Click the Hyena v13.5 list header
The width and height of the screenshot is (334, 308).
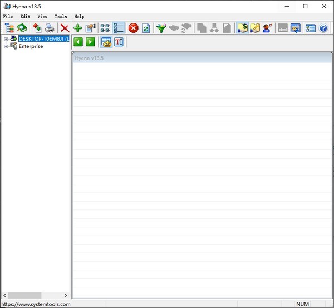[x=202, y=58]
